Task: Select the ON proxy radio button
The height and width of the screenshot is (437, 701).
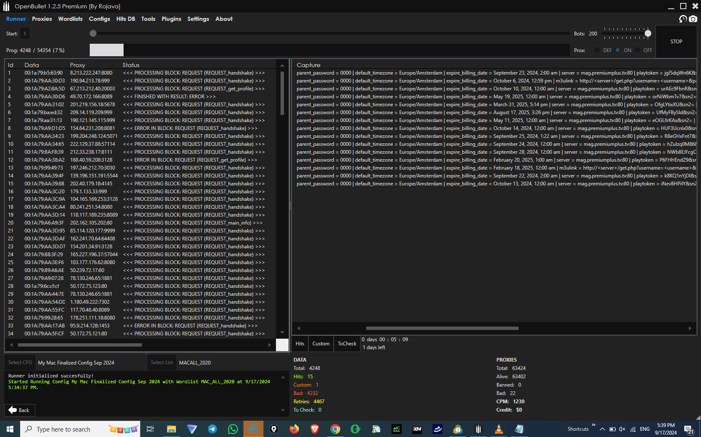Action: (x=617, y=50)
